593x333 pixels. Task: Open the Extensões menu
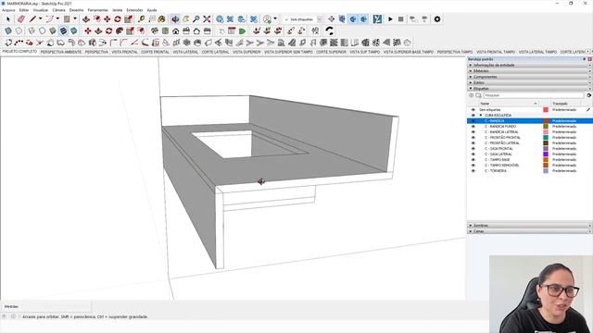coord(134,10)
